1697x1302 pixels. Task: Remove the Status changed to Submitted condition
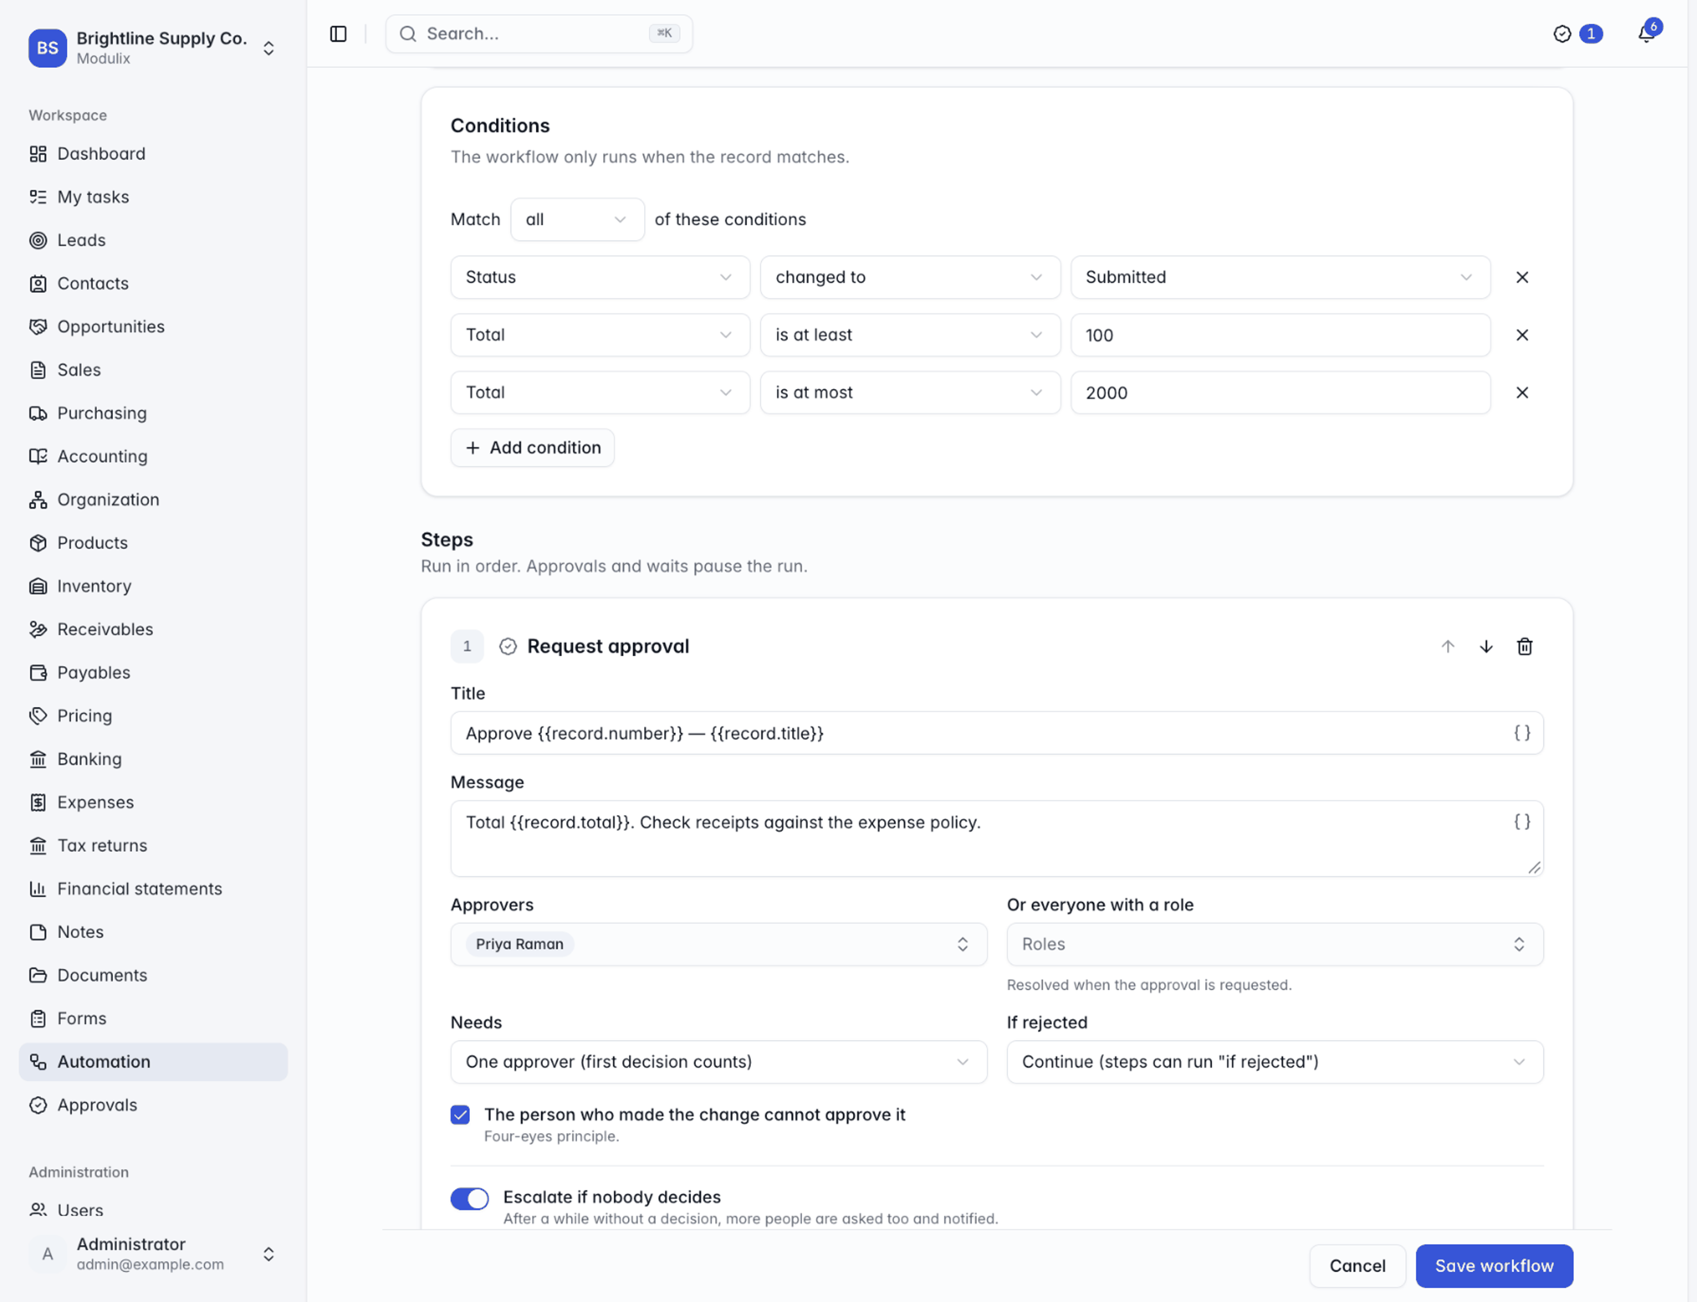click(x=1522, y=277)
